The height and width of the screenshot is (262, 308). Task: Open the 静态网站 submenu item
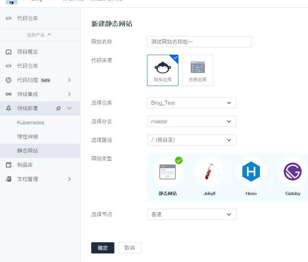tap(40, 151)
